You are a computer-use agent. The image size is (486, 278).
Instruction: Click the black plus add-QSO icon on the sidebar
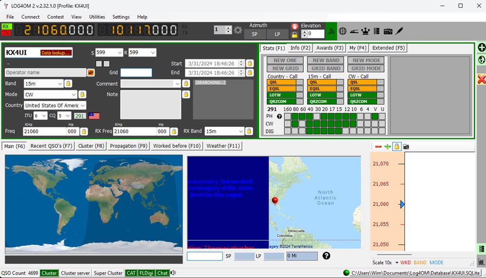pos(481,48)
